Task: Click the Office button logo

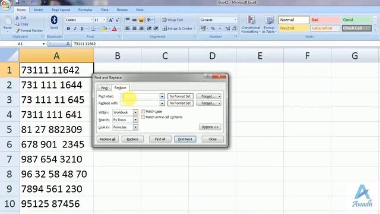Action: coord(5,4)
